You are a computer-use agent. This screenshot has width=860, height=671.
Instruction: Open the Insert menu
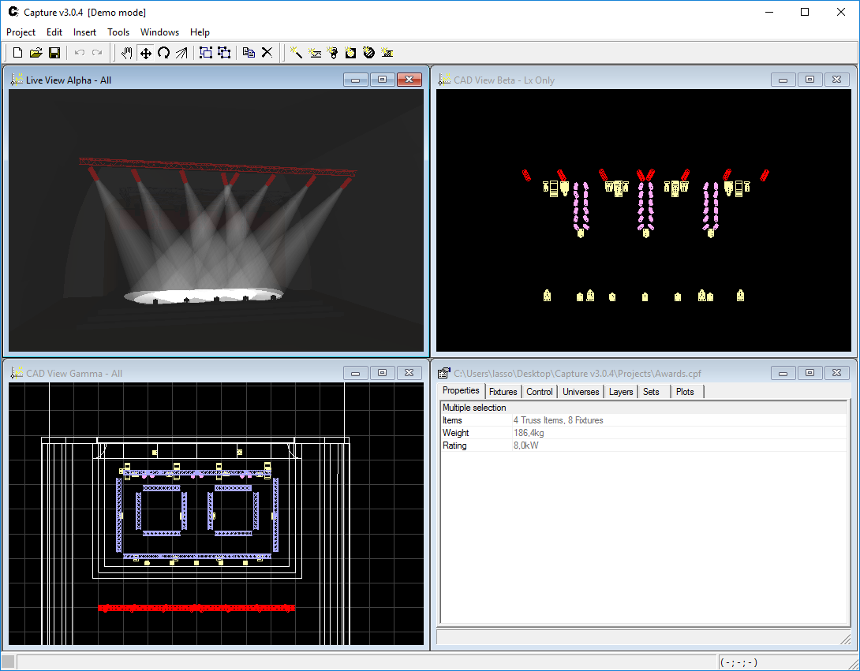[x=84, y=32]
